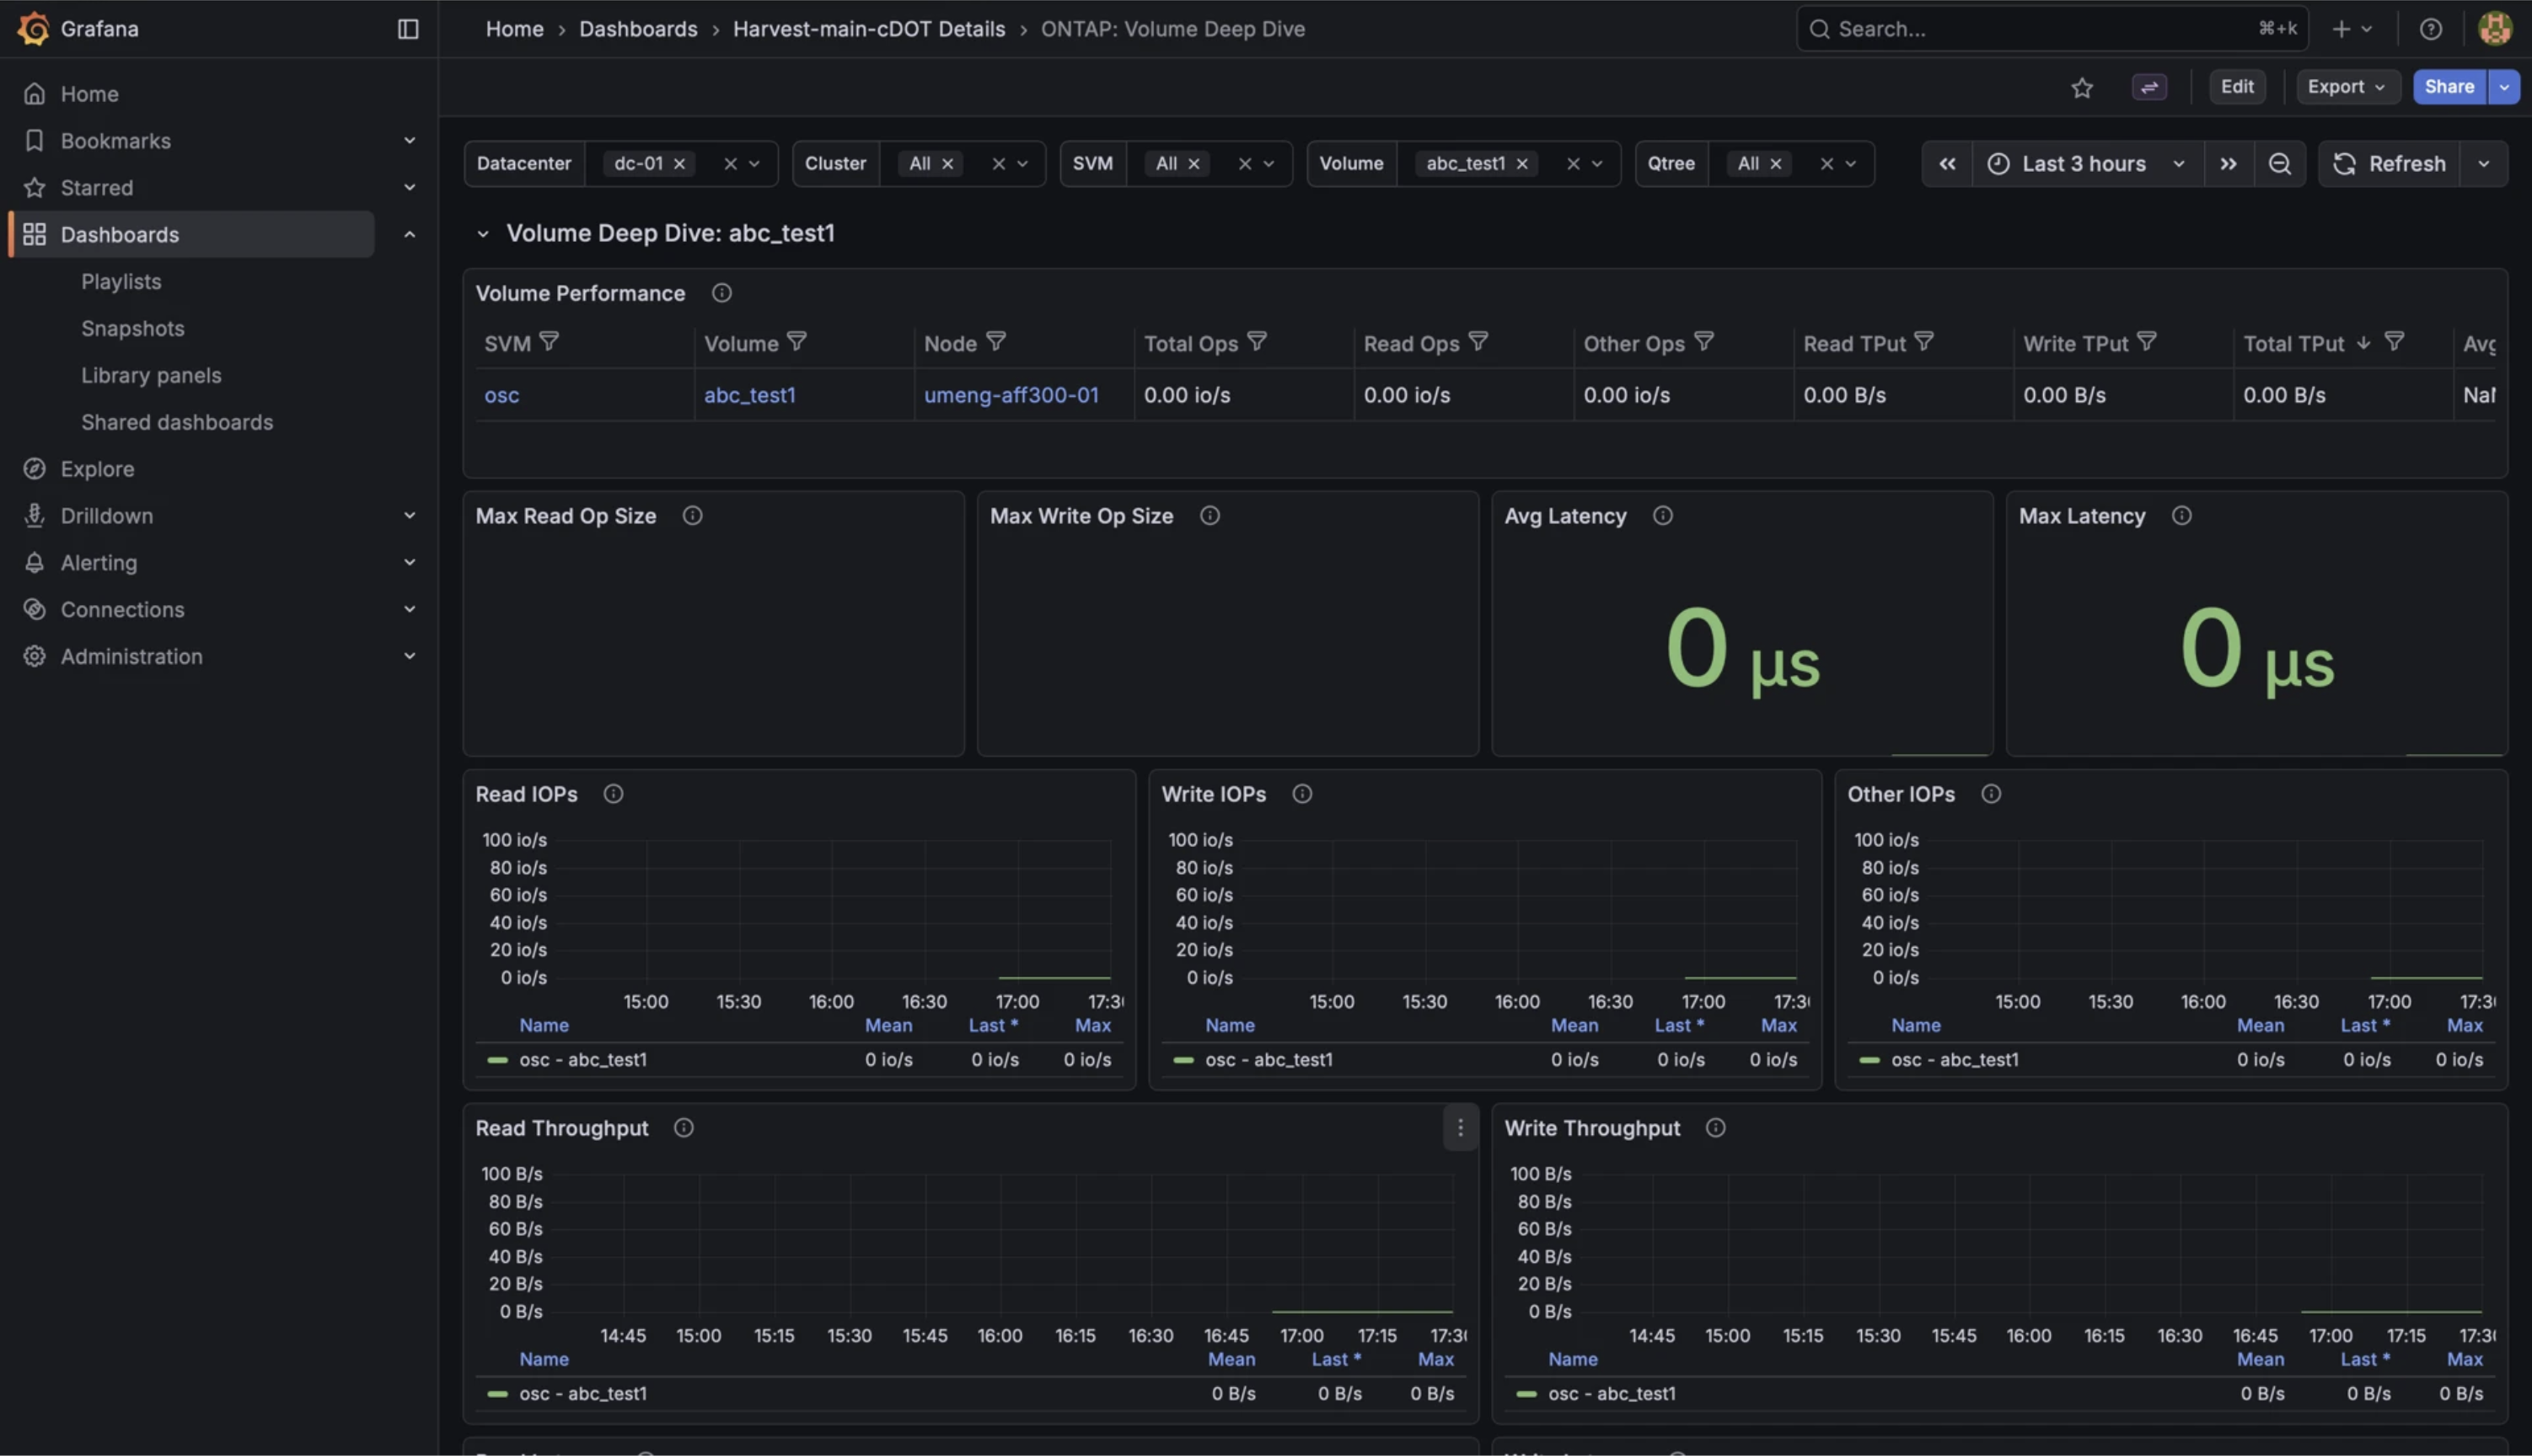2532x1456 pixels.
Task: Click the Read IOPs info icon
Action: (613, 794)
